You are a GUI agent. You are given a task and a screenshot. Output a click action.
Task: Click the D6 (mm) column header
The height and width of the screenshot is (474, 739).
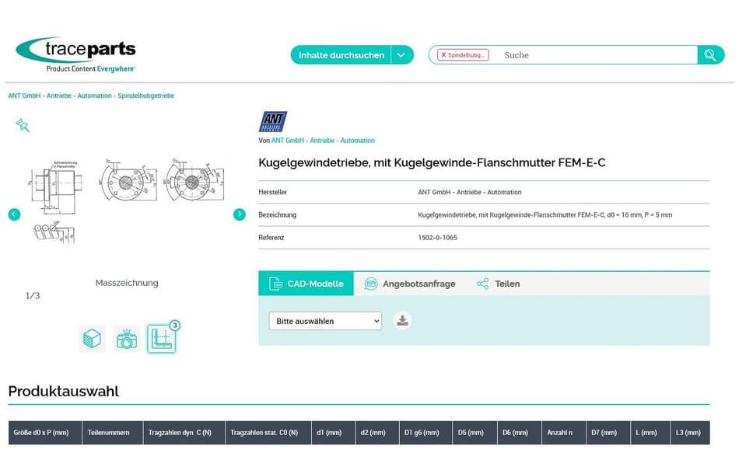[x=520, y=433]
